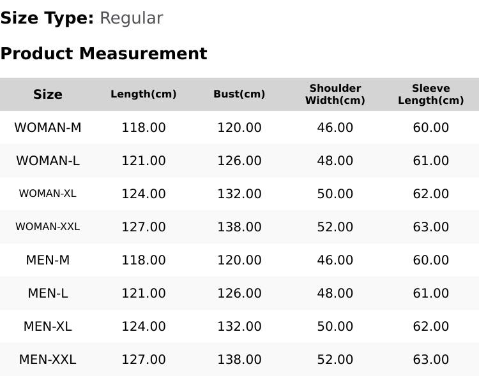Select WOMAN-XXL shoulder width 52.00

pyautogui.click(x=335, y=227)
